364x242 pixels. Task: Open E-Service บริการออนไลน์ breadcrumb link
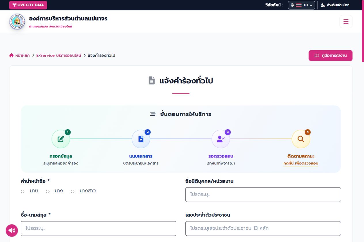[59, 55]
